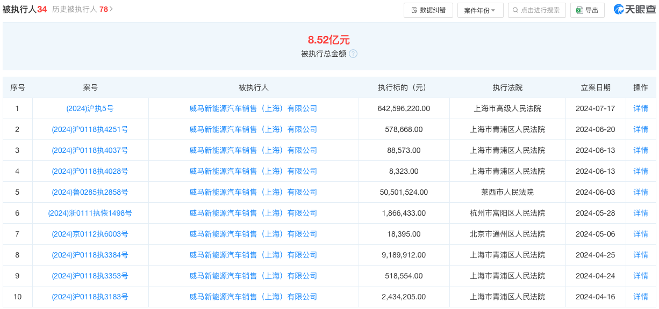This screenshot has height=309, width=659.
Task: View 详情 for 莱西市人民法院 case
Action: coord(641,192)
